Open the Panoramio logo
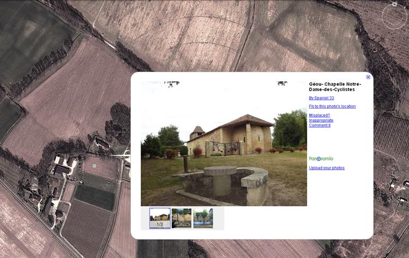 pyautogui.click(x=321, y=159)
